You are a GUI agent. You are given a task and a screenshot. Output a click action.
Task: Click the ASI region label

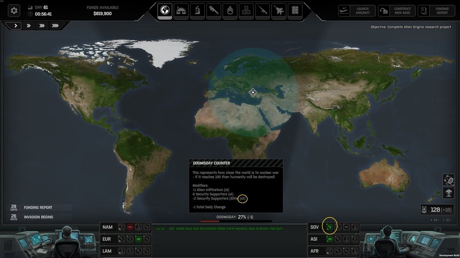coord(314,239)
